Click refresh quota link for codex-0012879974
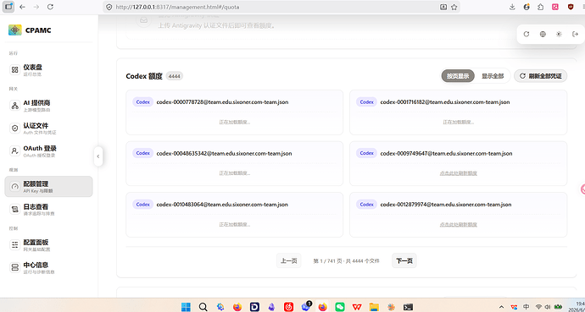 458,225
